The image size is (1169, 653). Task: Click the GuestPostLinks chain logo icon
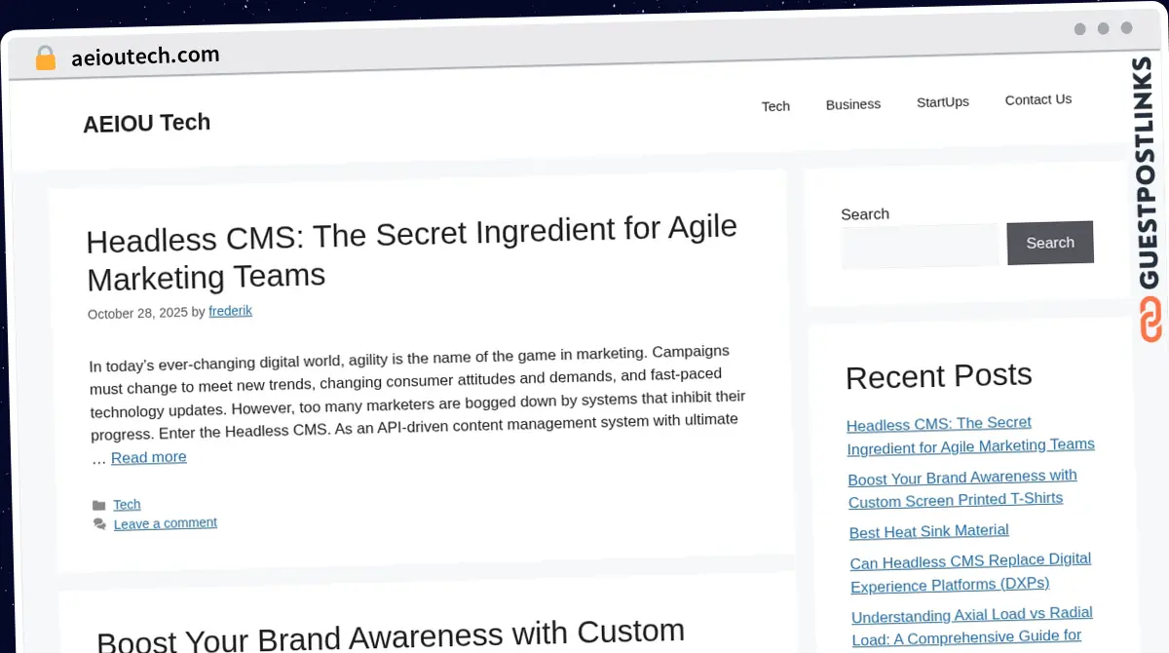pos(1150,320)
